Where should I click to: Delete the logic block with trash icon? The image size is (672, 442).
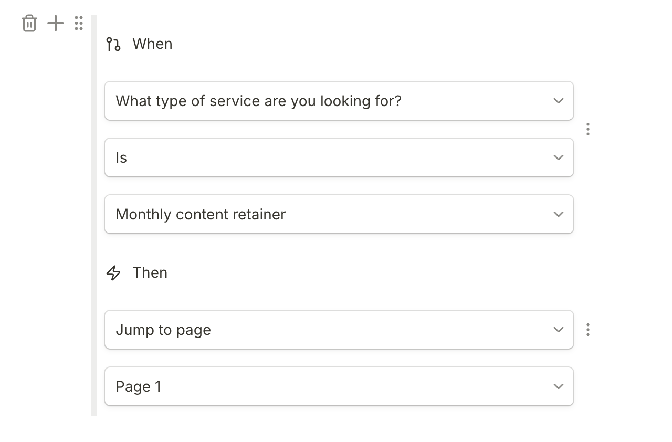point(29,24)
